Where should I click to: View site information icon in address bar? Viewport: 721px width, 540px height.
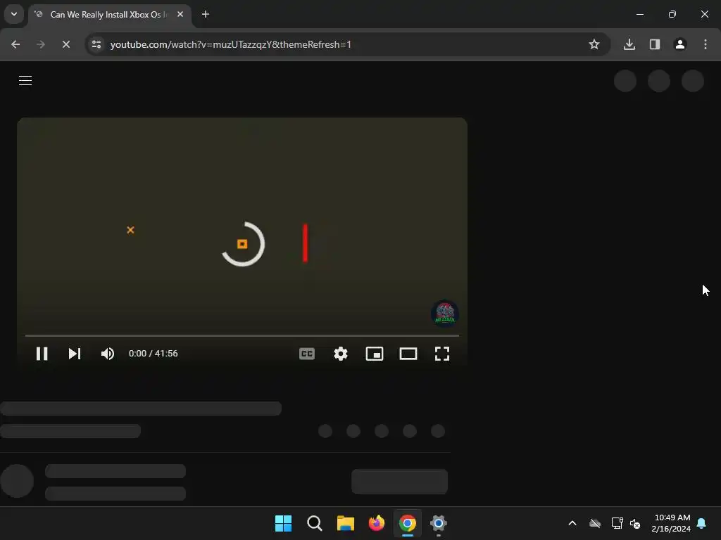pos(96,44)
